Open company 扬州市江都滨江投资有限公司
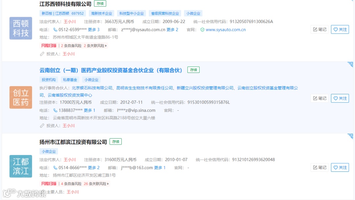Screen dimensions: 355x200 coord(73,142)
